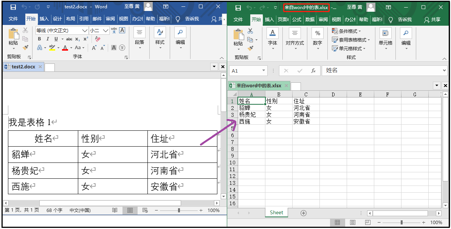The image size is (451, 229).
Task: Switch to the Excel 公式 tab
Action: point(297,20)
